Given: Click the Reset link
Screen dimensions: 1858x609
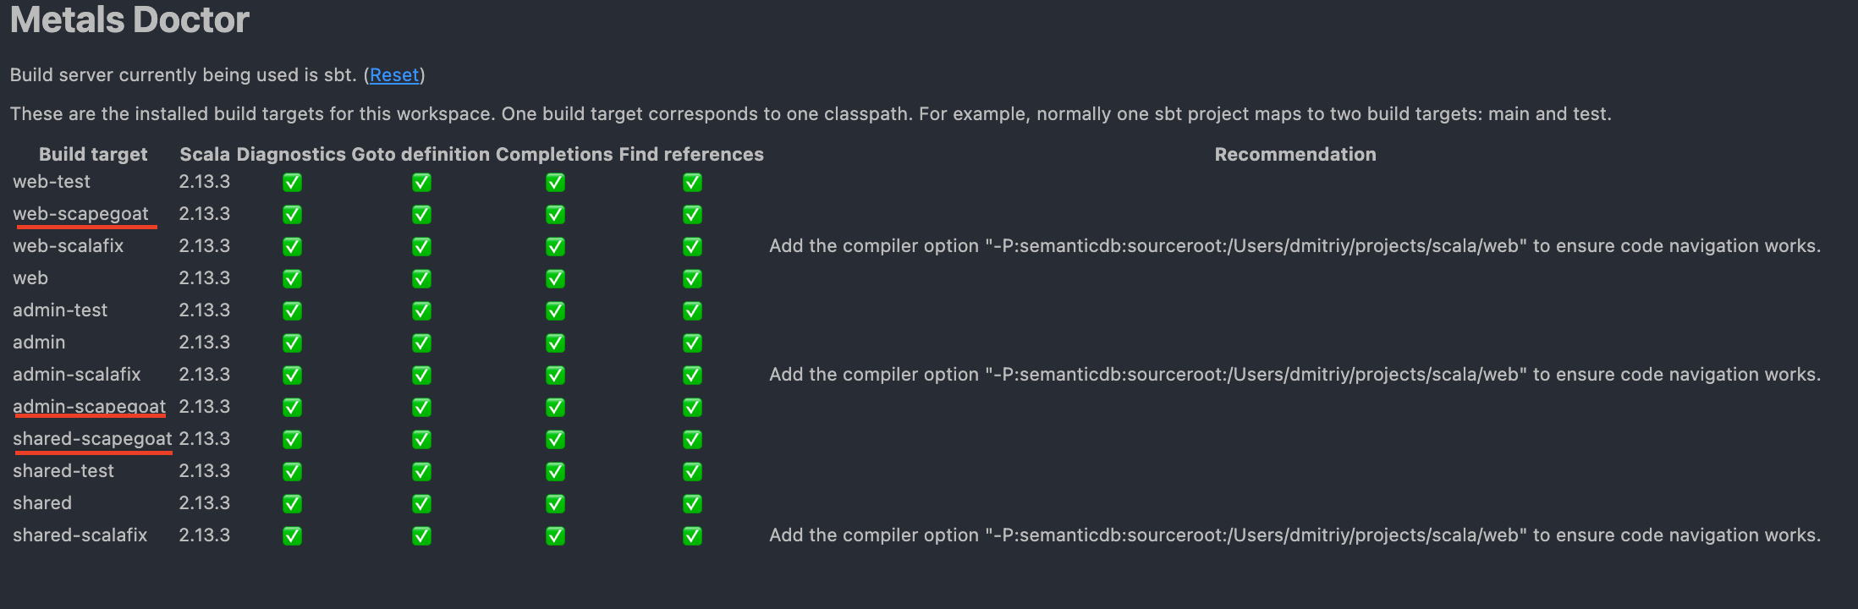Looking at the screenshot, I should coord(394,74).
